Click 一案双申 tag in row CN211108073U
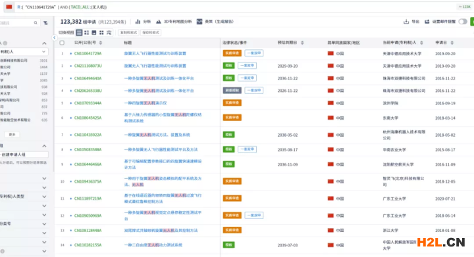474x257 pixels. coord(248,66)
